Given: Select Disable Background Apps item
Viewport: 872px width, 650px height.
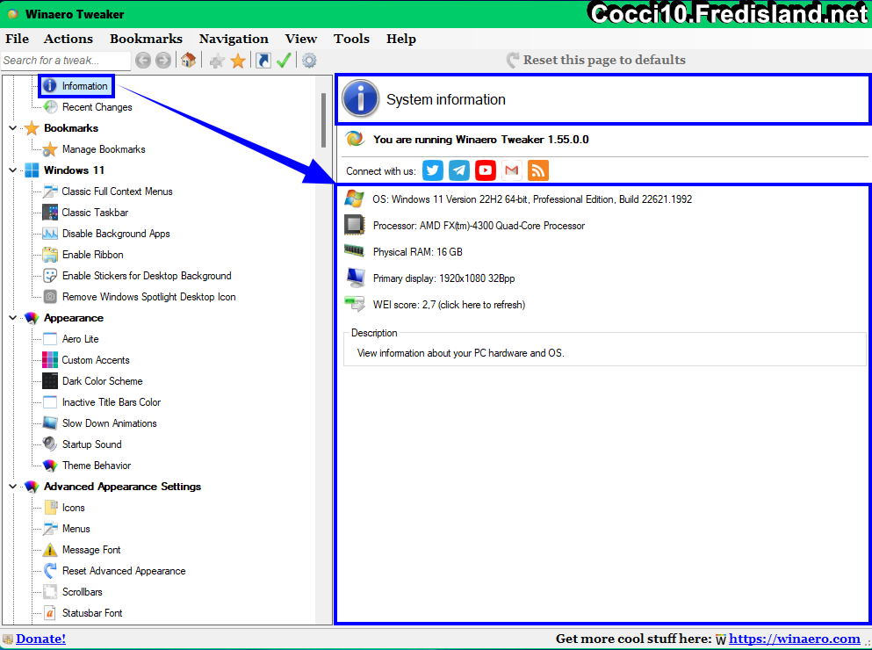Looking at the screenshot, I should point(116,234).
